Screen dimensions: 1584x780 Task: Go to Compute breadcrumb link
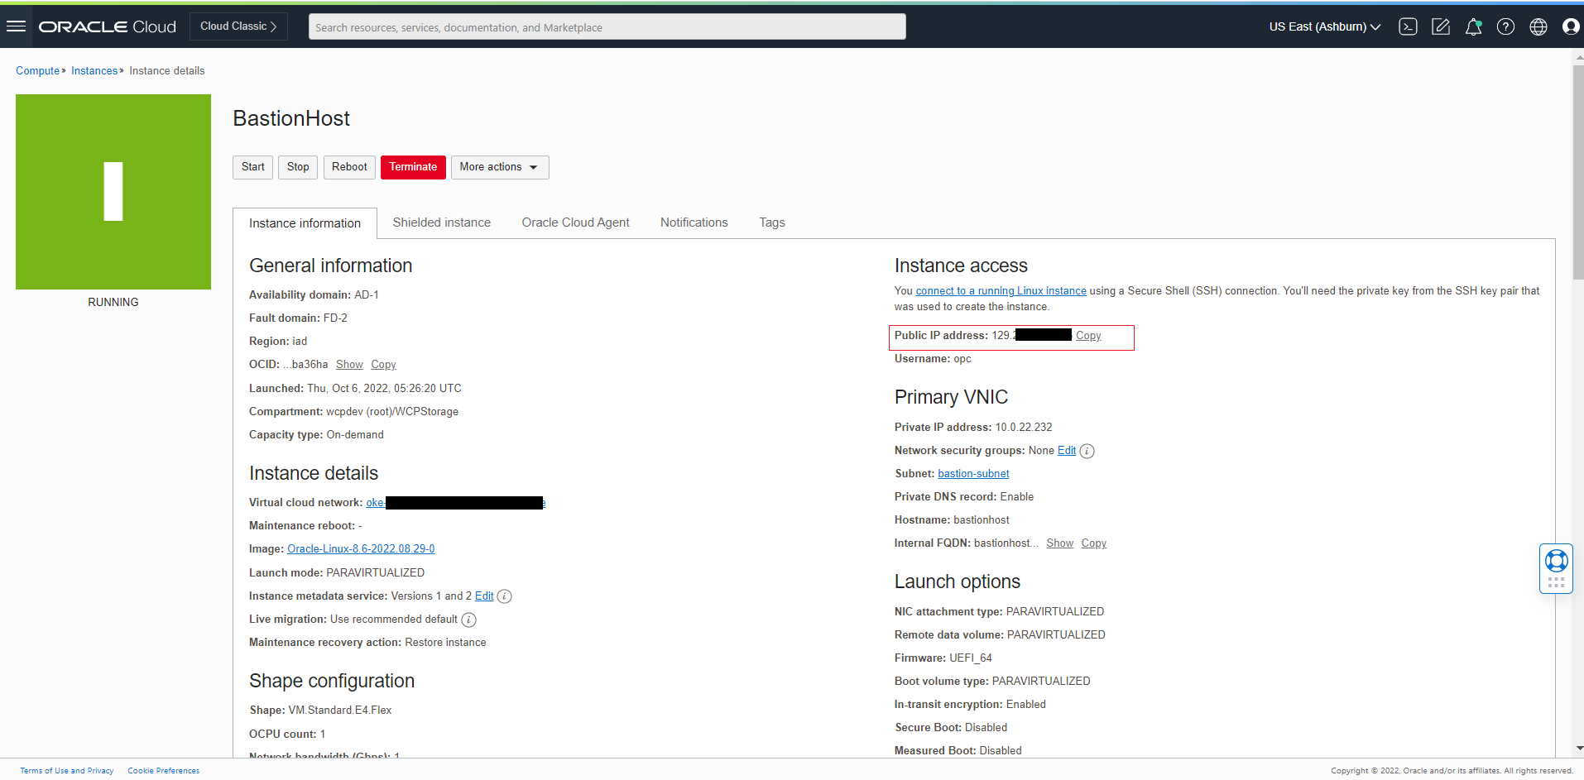[37, 71]
